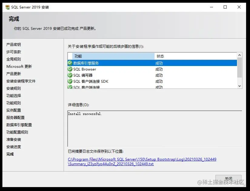The width and height of the screenshot is (250, 191).
Task: Click 数据库引擎配置 step in sidebar
Action: [x=19, y=125]
